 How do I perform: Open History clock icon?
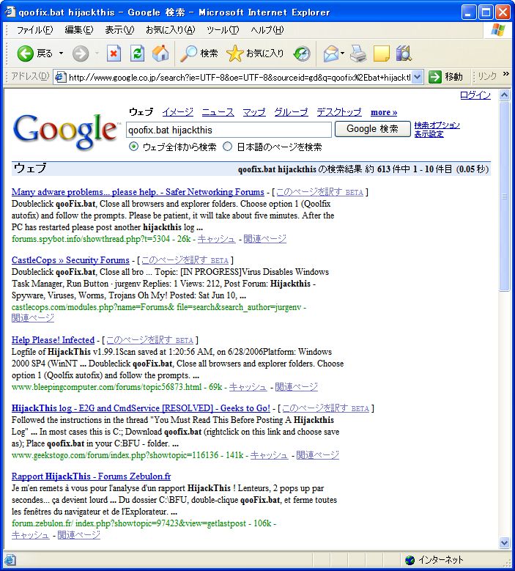tap(302, 54)
